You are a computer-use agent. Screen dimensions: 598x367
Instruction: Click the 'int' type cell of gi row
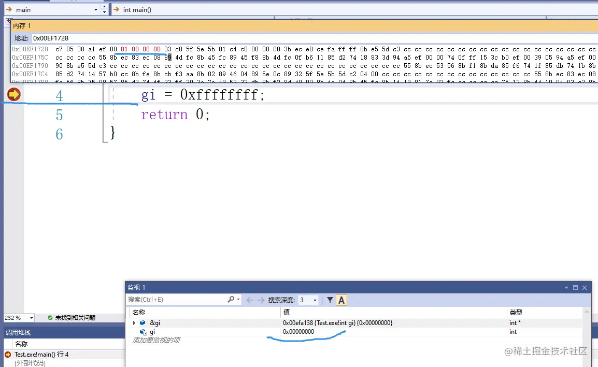click(513, 332)
